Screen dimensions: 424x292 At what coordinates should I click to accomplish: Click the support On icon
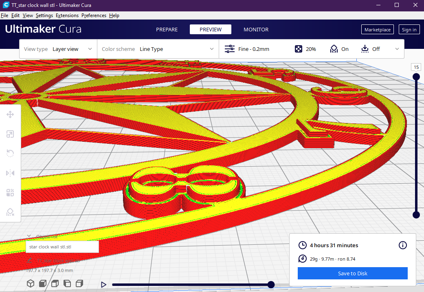334,49
